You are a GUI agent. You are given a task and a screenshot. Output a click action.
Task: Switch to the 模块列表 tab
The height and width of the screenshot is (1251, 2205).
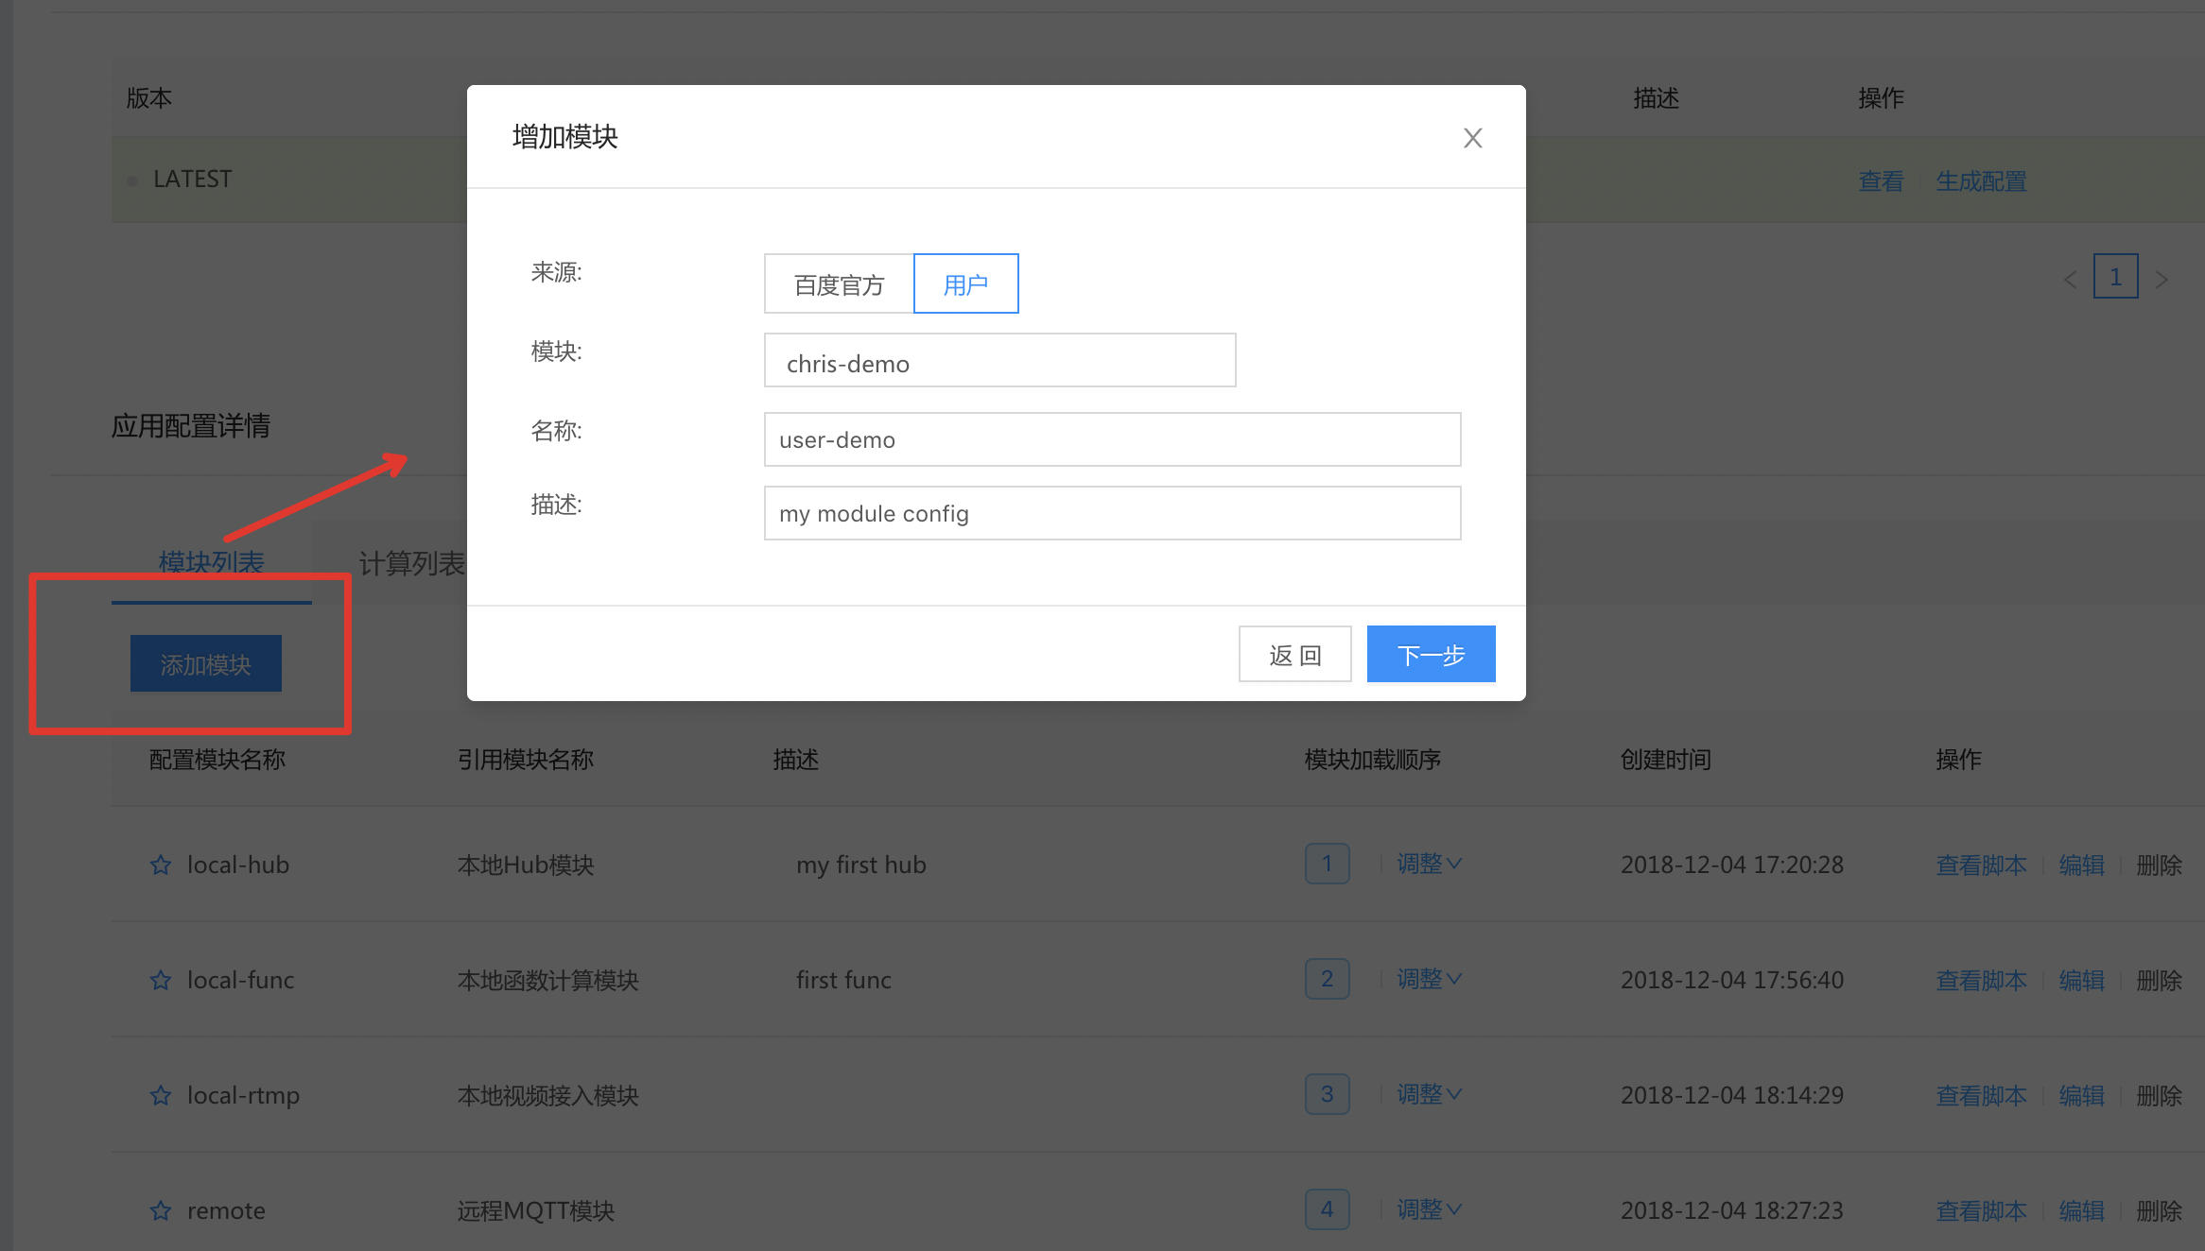[211, 563]
